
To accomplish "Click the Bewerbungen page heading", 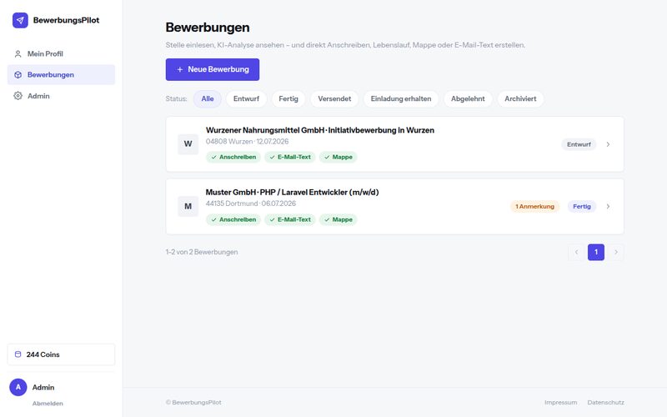I will (208, 28).
